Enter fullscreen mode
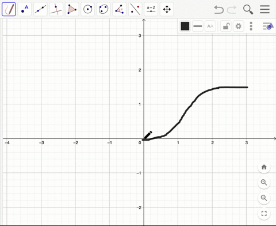The width and height of the screenshot is (276, 226). pyautogui.click(x=264, y=213)
